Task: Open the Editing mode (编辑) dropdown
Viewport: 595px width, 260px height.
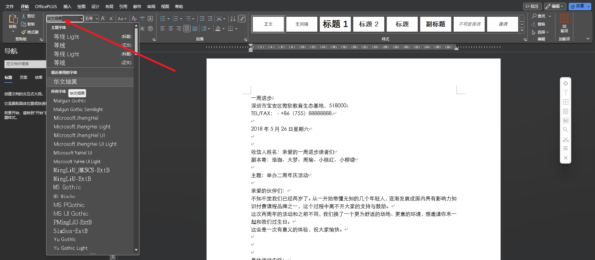Action: coord(555,6)
